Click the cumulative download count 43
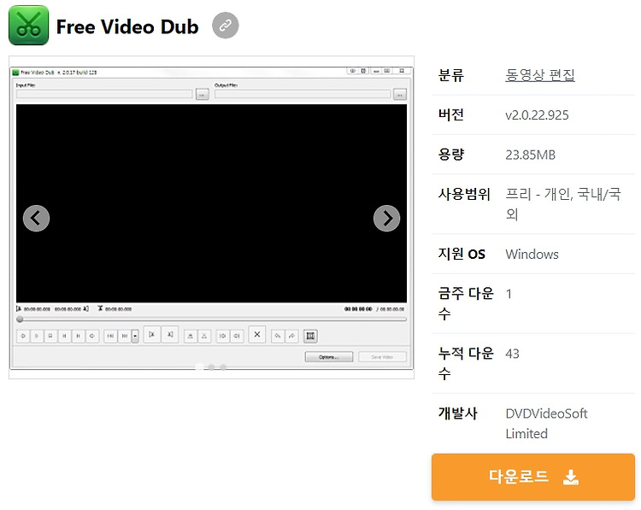 point(512,354)
